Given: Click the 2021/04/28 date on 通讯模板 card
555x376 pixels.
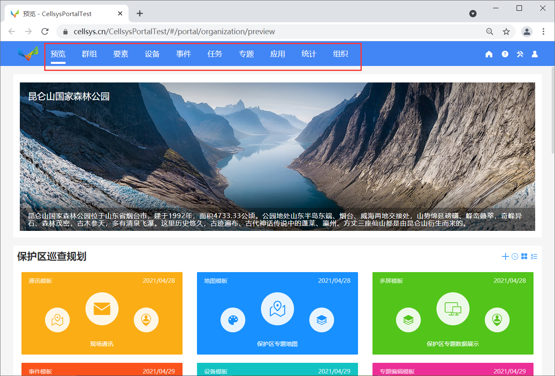Looking at the screenshot, I should (x=159, y=281).
